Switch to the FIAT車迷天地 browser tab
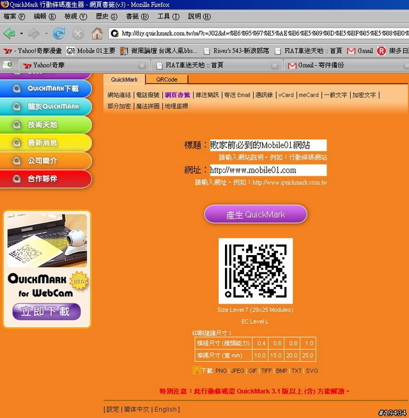Viewport: 409px width, 418px height. pos(216,65)
